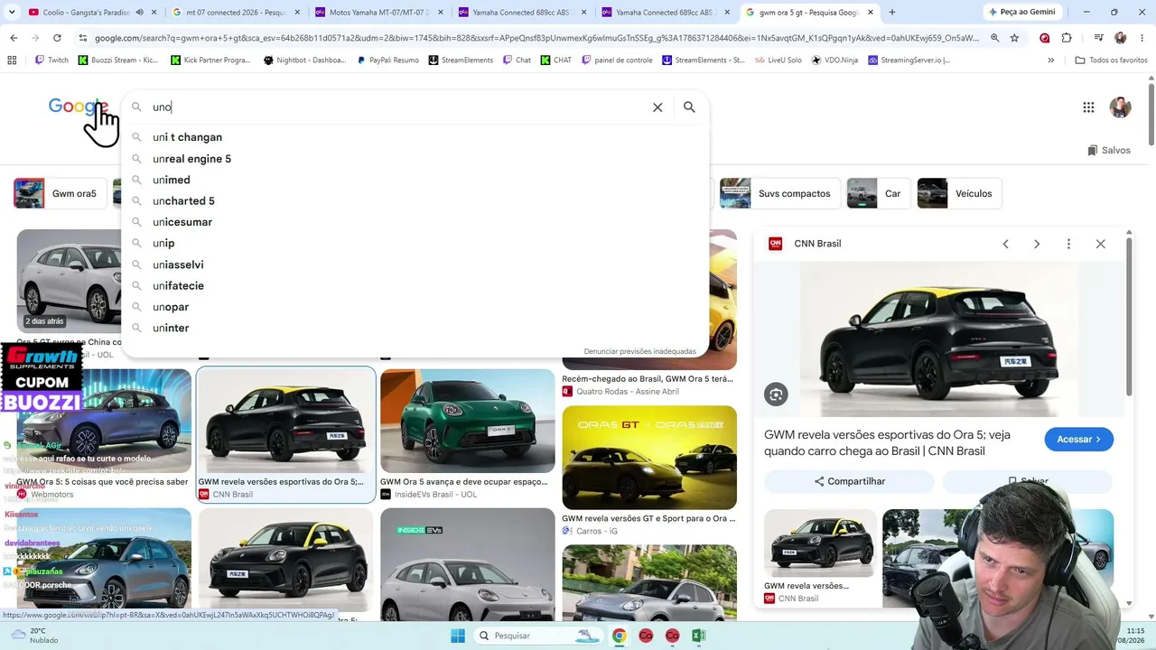This screenshot has height=650, width=1156.
Task: Filter images by Car chip
Action: click(878, 193)
